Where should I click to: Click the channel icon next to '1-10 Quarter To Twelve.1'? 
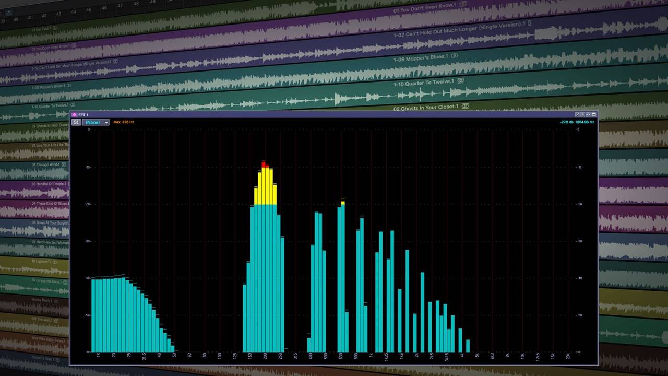pos(461,81)
